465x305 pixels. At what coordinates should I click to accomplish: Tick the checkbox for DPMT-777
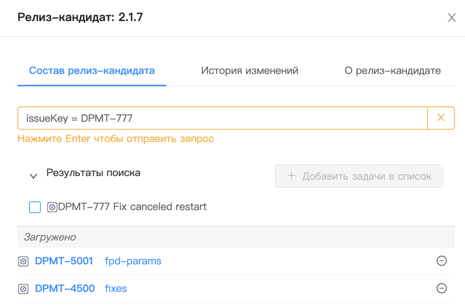[x=35, y=207]
